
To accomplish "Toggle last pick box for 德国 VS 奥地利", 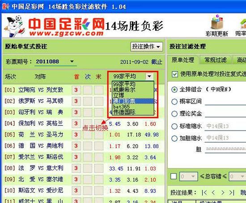I will pos(99,146).
